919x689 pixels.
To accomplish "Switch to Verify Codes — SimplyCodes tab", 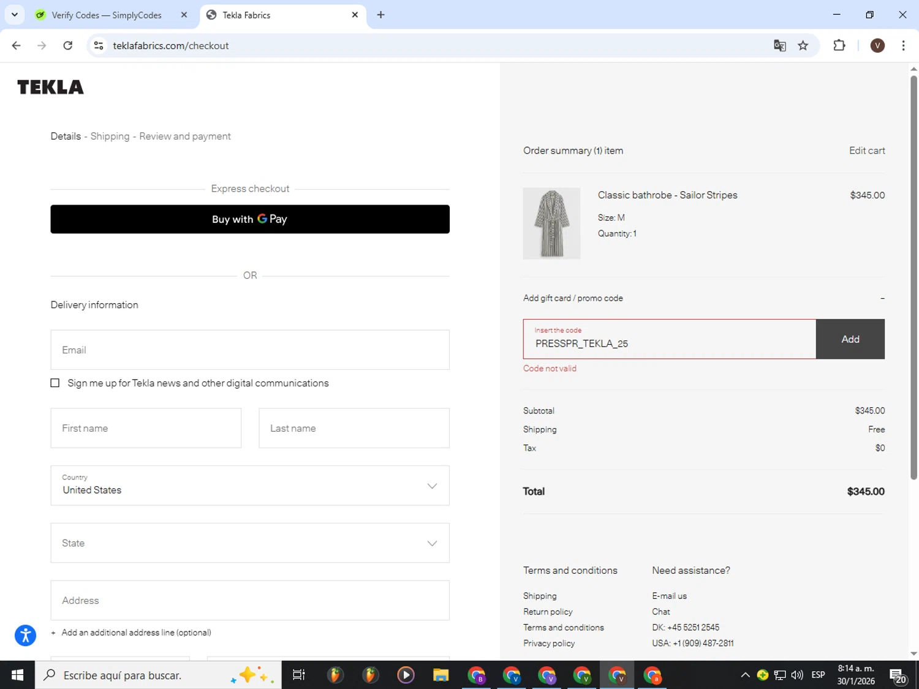I will pos(107,15).
